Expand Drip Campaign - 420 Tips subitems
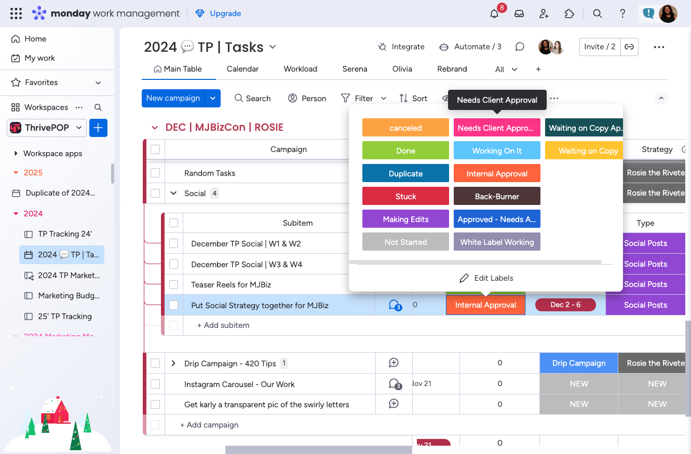691x454 pixels. [x=173, y=363]
